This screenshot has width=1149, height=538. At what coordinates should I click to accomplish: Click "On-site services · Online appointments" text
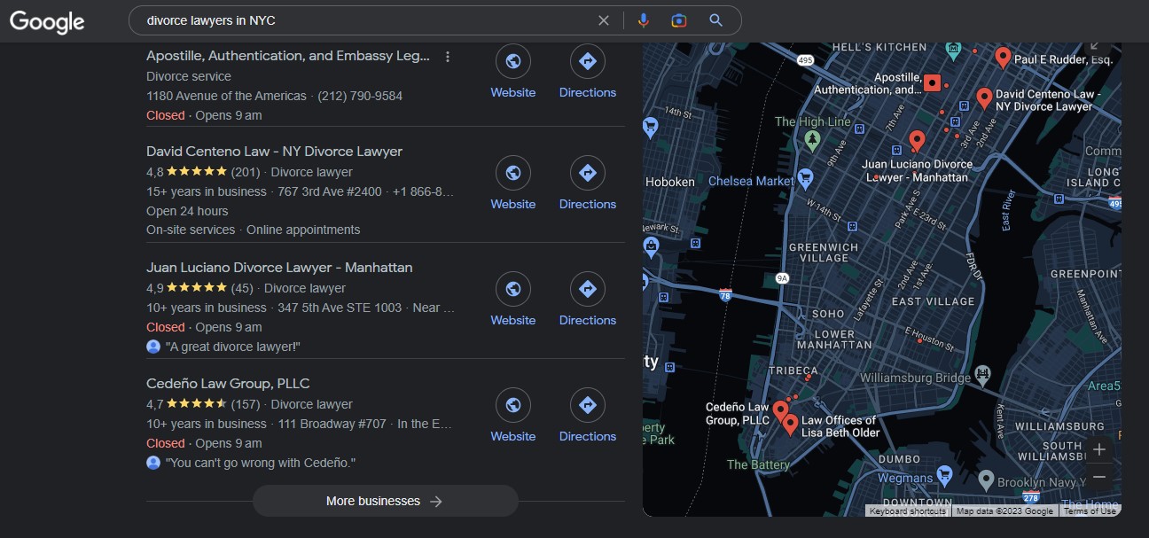(x=254, y=230)
